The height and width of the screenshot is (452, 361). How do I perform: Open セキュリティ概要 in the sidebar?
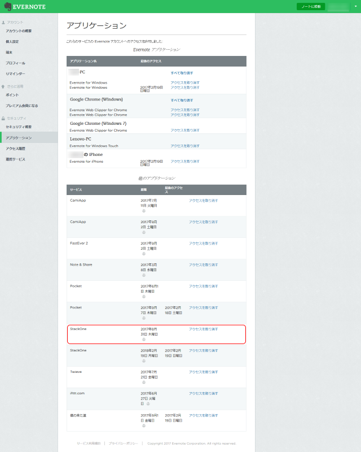pyautogui.click(x=19, y=127)
